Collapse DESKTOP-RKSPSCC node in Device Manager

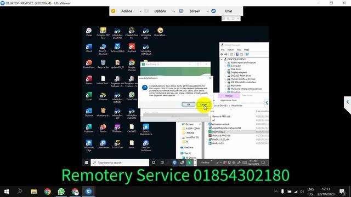(222, 59)
